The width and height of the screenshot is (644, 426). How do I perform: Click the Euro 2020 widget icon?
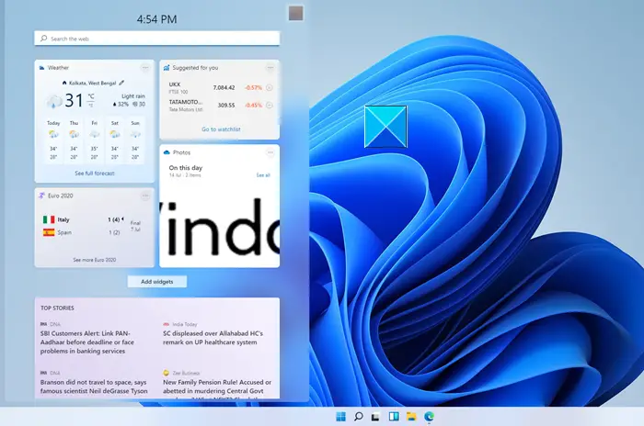coord(41,196)
